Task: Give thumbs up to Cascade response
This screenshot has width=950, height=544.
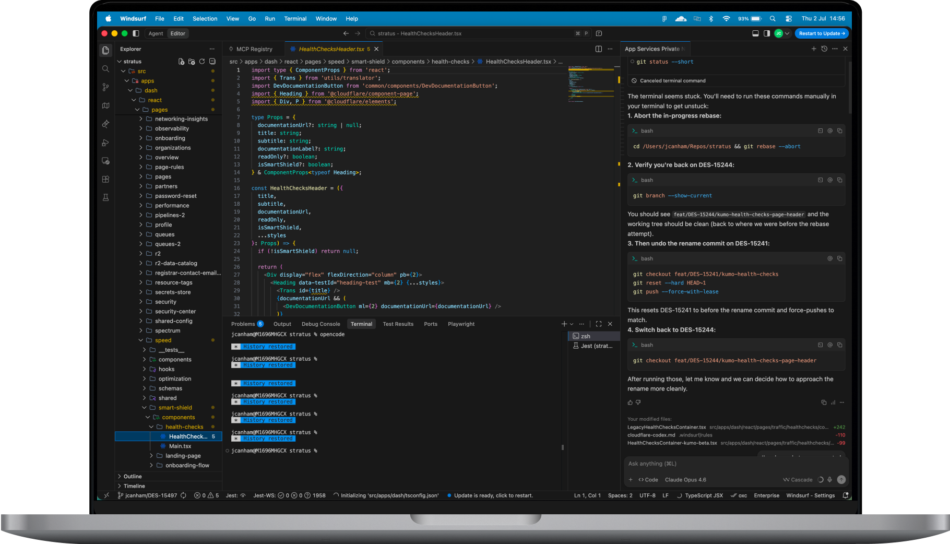Action: [x=630, y=403]
